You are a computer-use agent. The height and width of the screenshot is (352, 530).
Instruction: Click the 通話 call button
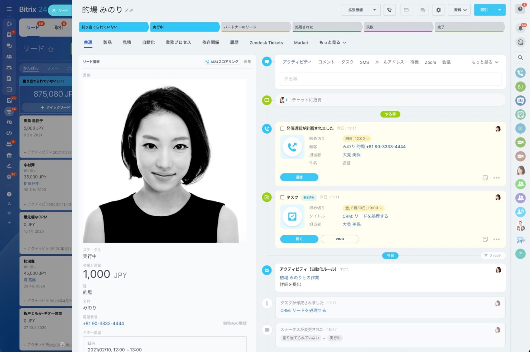(299, 177)
